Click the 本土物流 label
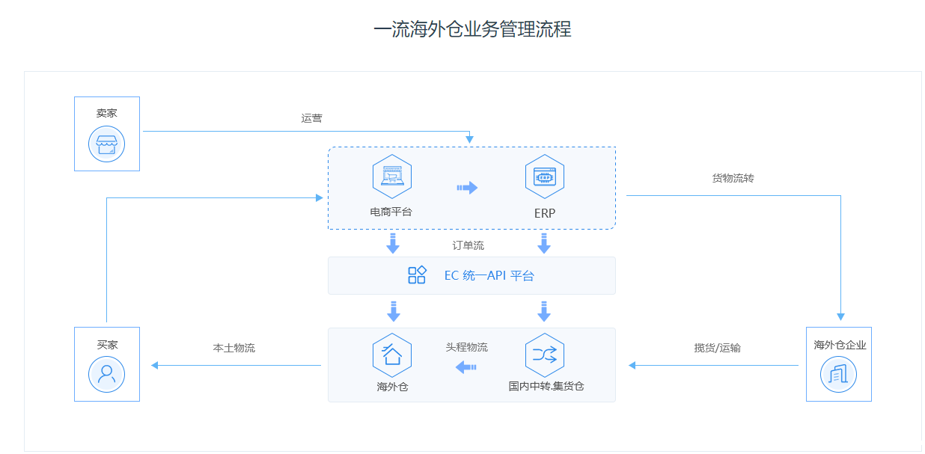Viewport: 925px width, 454px height. coord(233,349)
